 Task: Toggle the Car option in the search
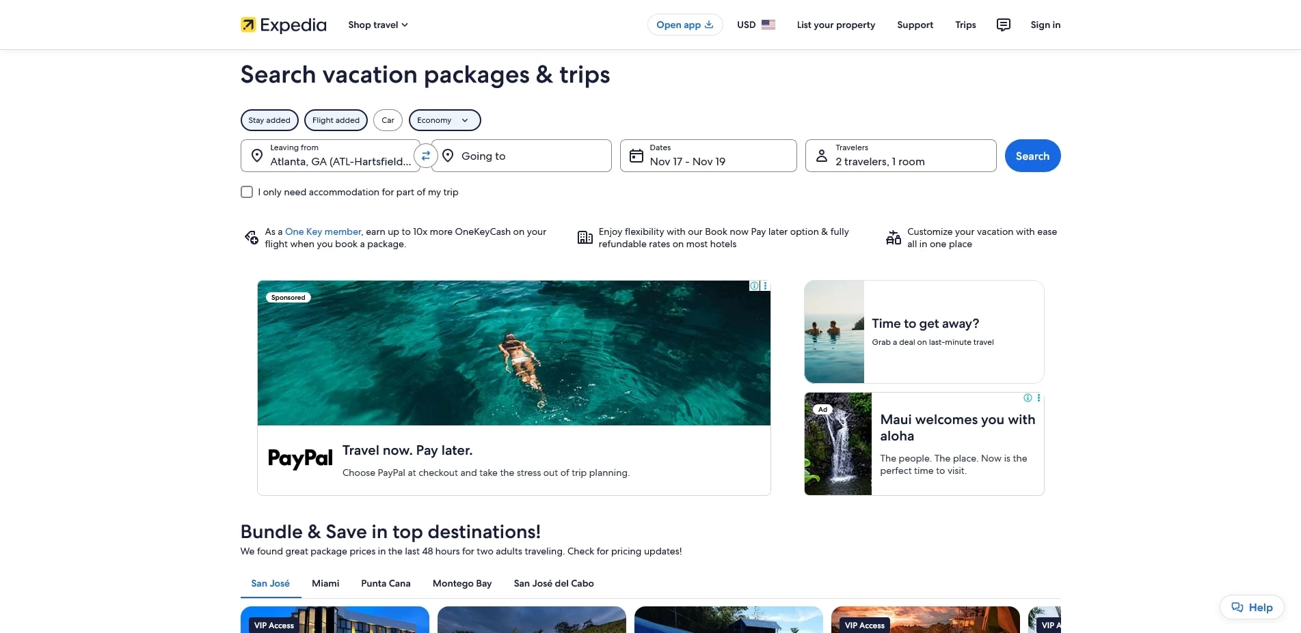tap(388, 120)
